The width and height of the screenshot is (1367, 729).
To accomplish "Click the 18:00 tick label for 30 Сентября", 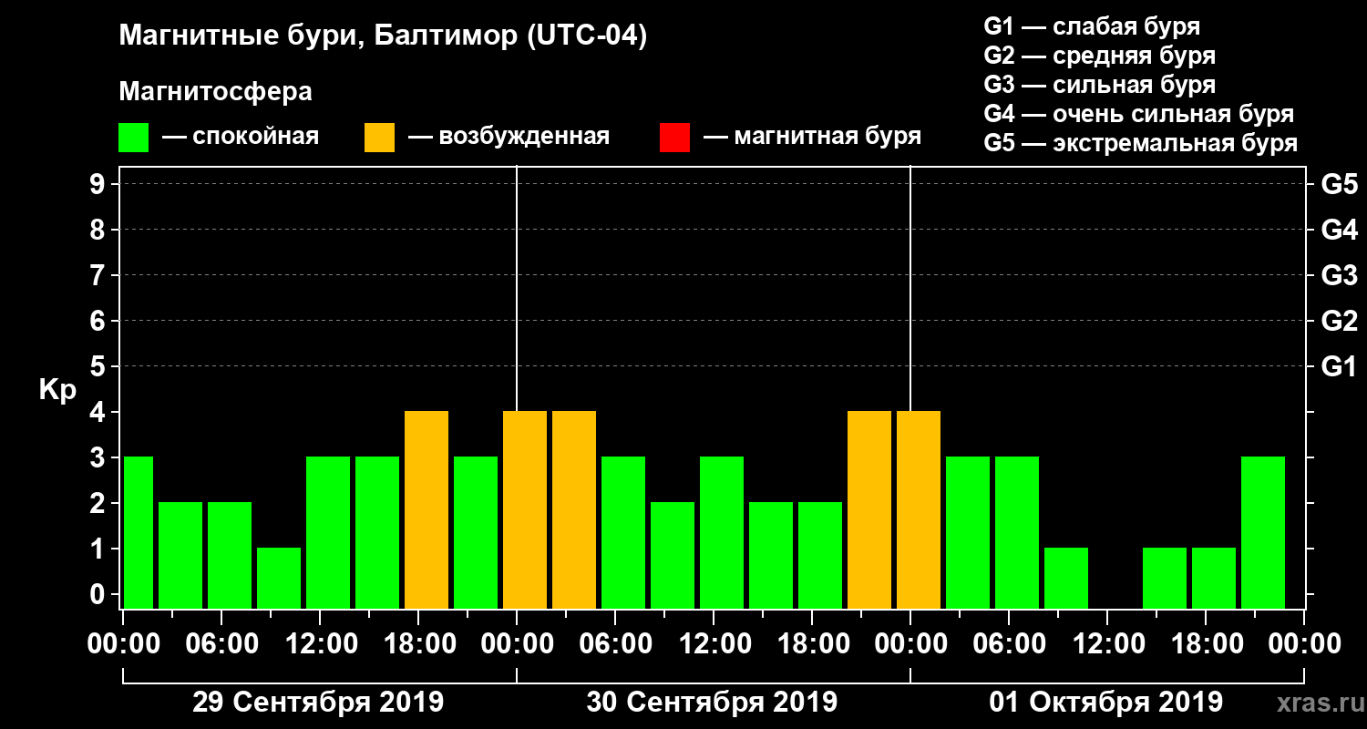I will [812, 643].
